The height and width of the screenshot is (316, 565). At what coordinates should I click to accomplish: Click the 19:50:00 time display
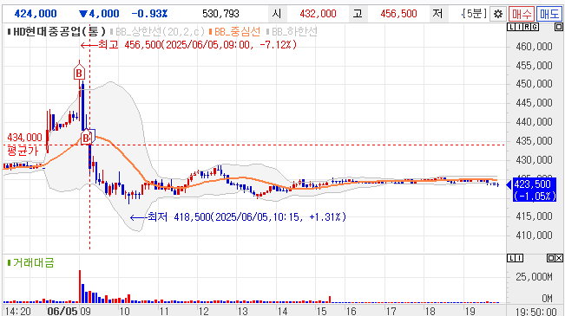point(536,312)
